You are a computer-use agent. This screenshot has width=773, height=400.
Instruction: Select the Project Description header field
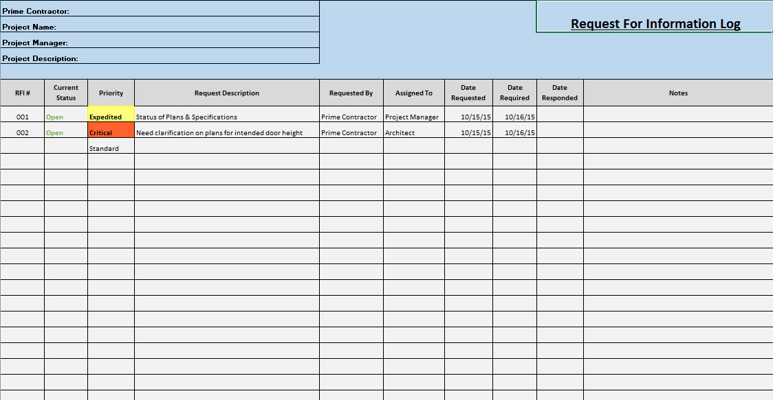[160, 56]
